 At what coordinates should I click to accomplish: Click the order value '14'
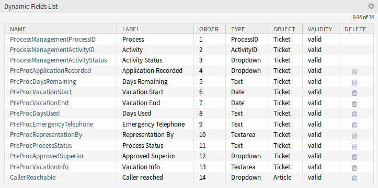202,178
